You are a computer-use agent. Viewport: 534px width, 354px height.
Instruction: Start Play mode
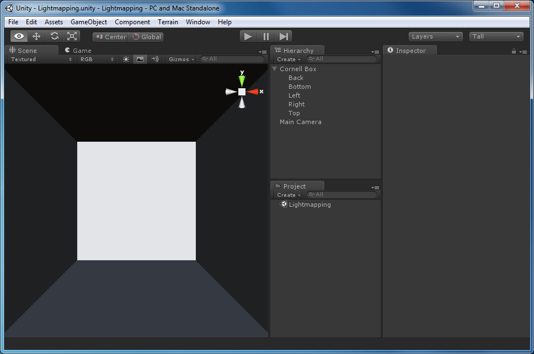pos(248,36)
